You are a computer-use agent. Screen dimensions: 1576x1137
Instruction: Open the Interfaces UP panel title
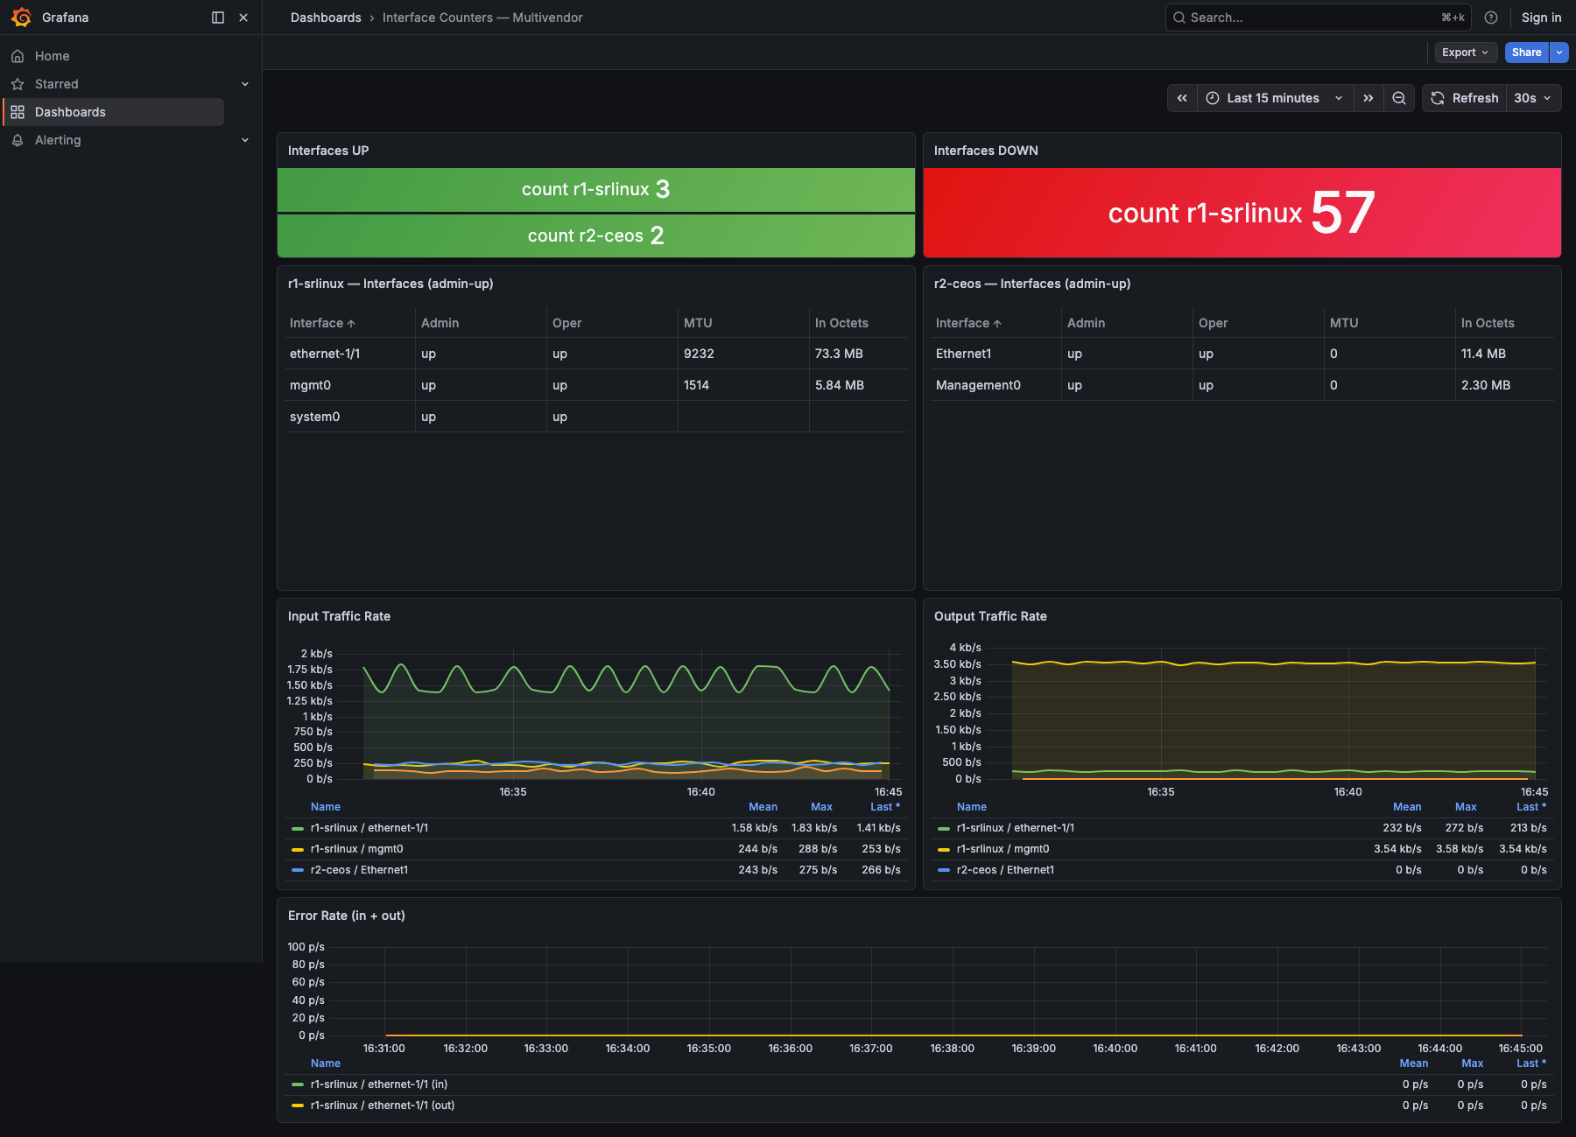point(328,151)
